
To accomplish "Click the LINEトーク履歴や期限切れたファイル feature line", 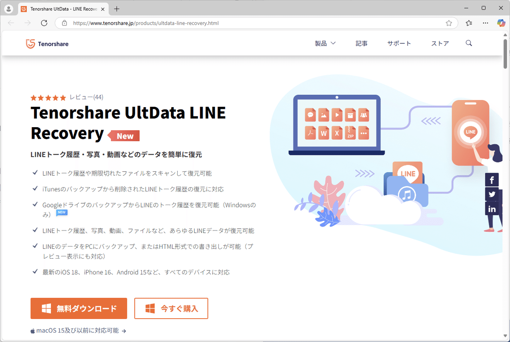I will (x=127, y=173).
